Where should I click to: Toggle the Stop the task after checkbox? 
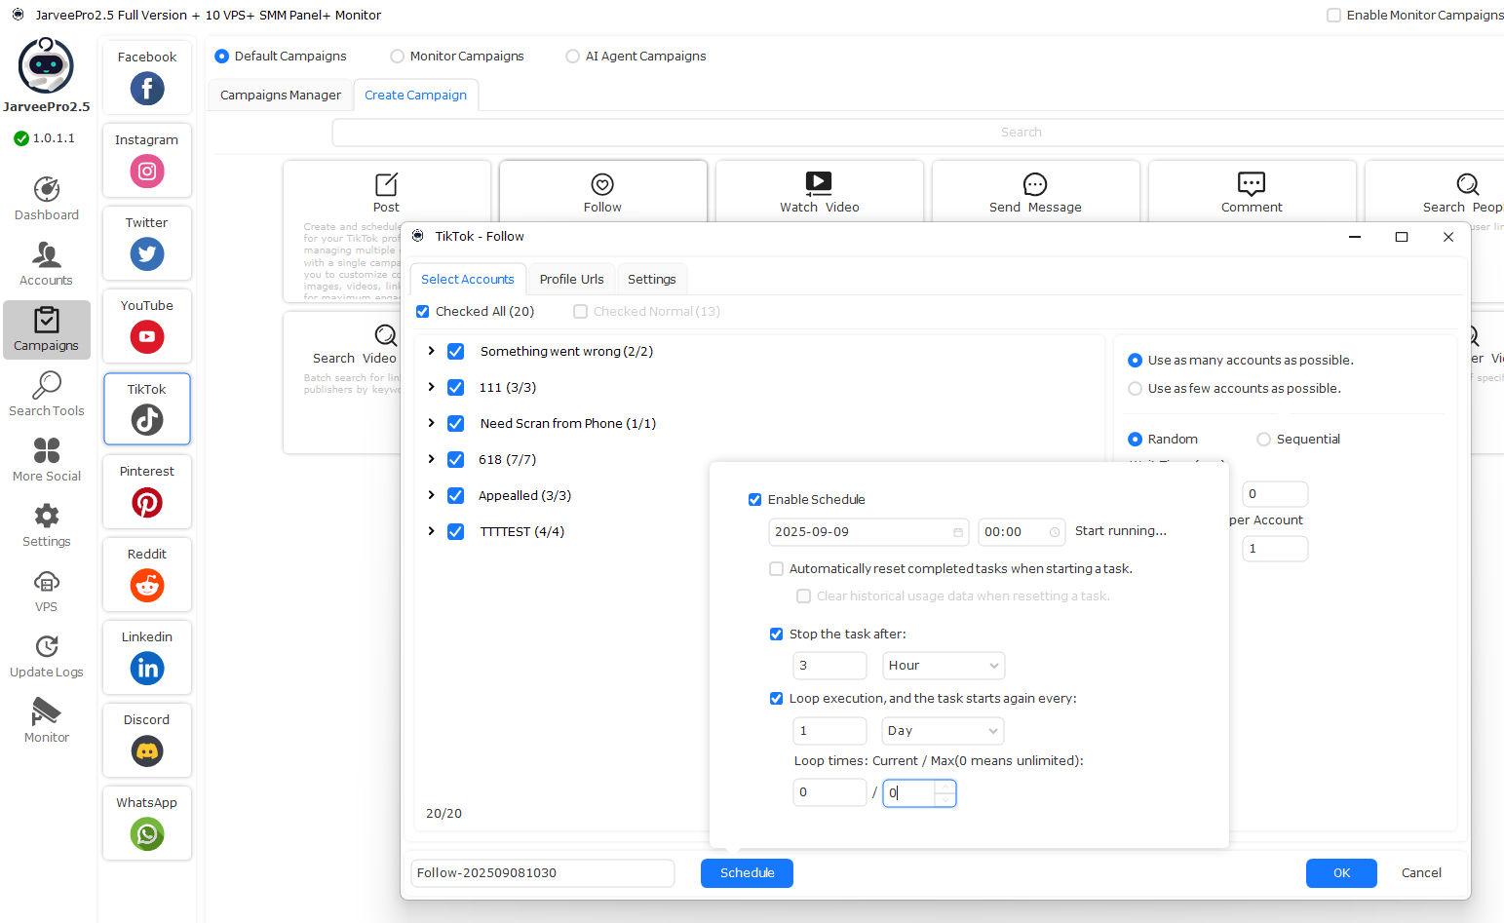point(777,635)
